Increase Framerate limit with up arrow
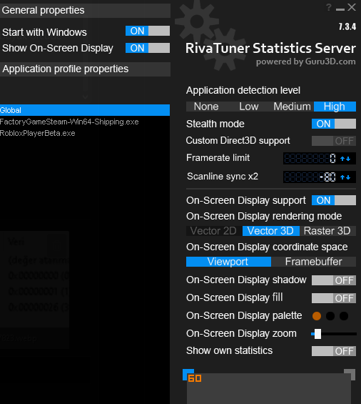Viewport: 361px width, 404px height. pos(342,159)
